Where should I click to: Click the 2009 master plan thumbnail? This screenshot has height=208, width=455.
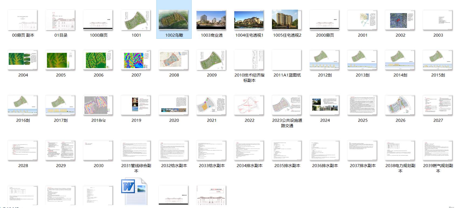pyautogui.click(x=212, y=60)
